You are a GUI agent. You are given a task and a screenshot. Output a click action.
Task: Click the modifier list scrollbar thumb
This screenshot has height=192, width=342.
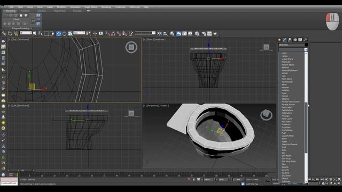tap(306, 127)
